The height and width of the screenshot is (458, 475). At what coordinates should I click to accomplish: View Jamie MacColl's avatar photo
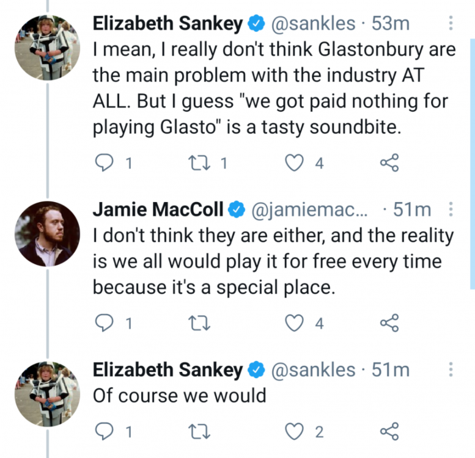tap(48, 233)
